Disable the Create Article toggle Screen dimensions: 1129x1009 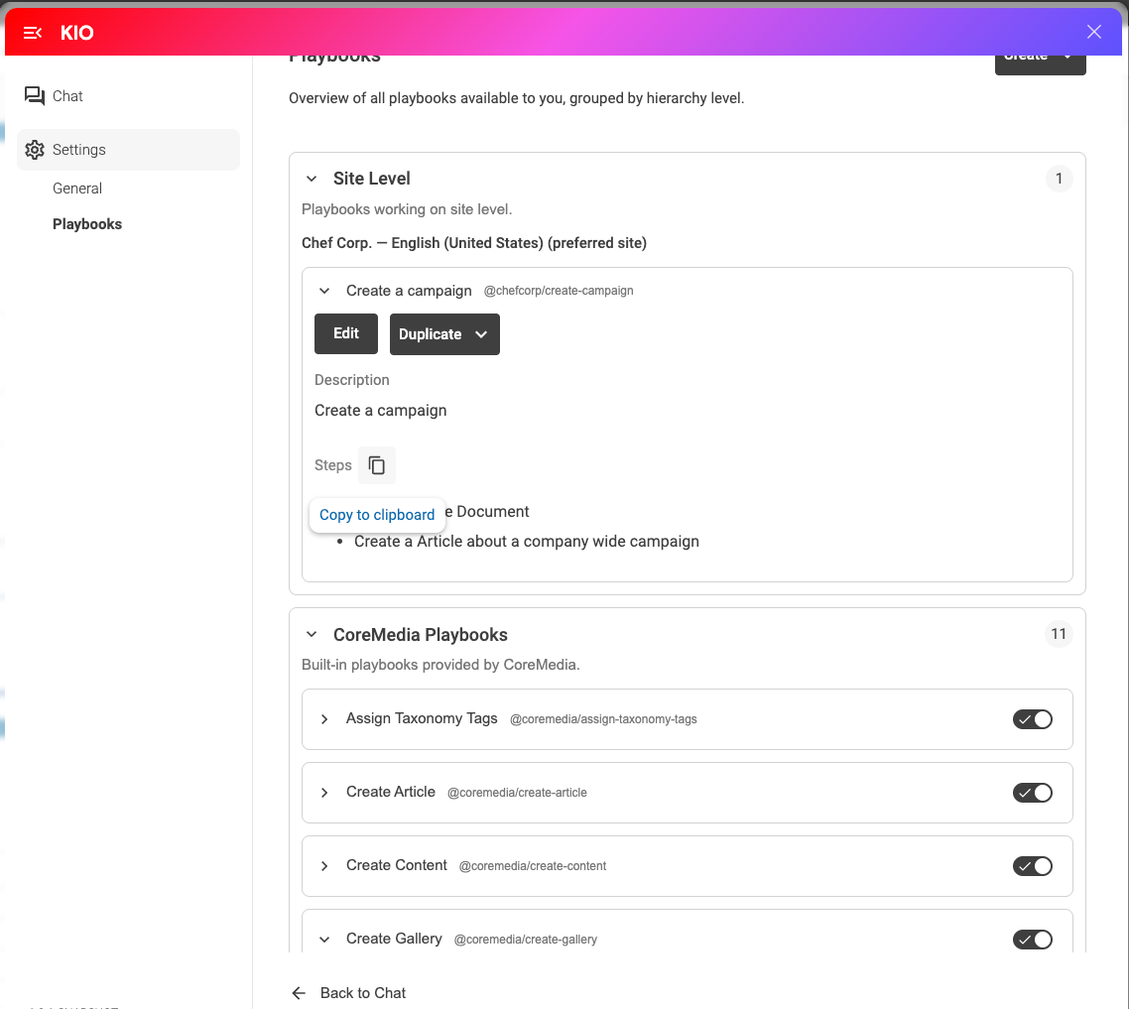(1033, 793)
